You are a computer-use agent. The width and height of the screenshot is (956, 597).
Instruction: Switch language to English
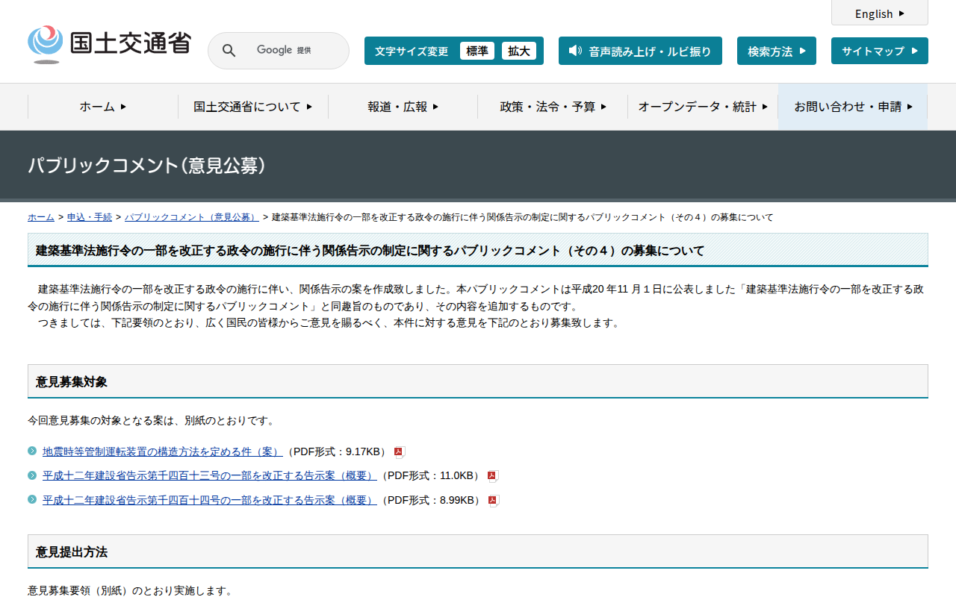coord(879,13)
